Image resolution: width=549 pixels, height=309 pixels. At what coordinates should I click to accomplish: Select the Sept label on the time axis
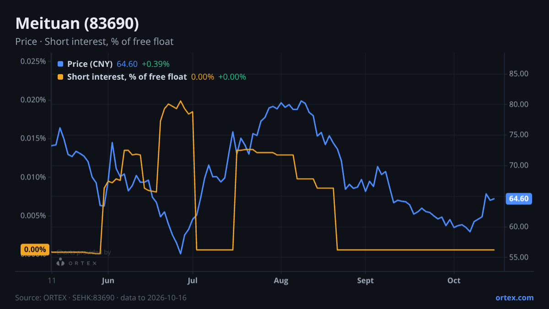[366, 281]
